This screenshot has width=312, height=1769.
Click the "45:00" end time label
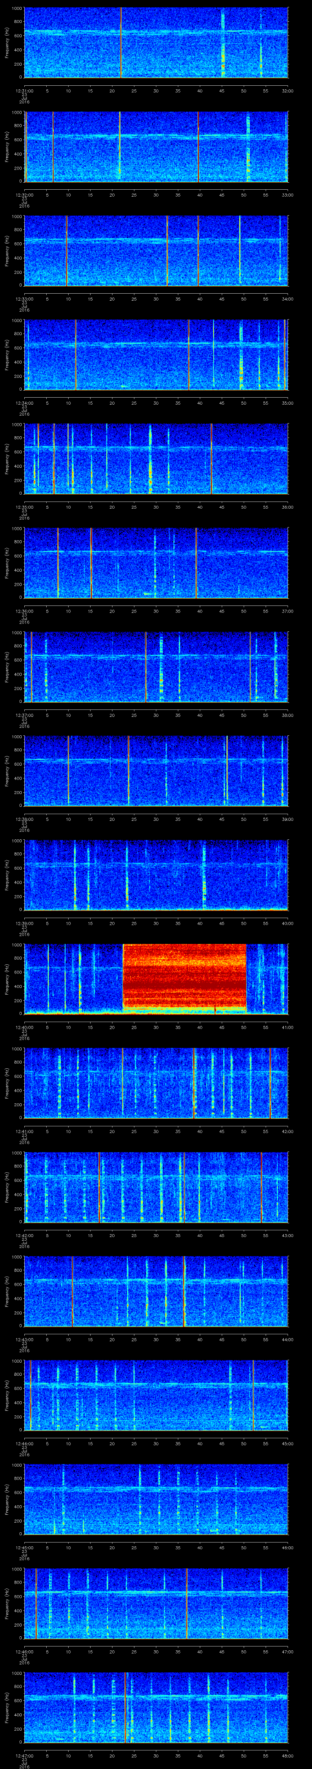pos(287,1443)
